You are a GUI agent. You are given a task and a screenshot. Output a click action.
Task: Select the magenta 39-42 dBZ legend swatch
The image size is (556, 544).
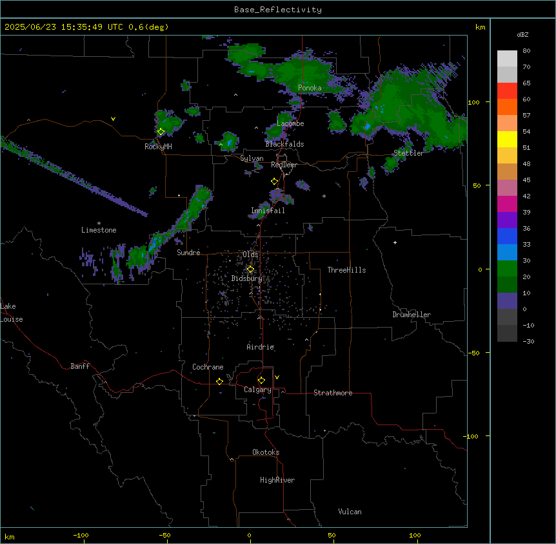pyautogui.click(x=507, y=204)
